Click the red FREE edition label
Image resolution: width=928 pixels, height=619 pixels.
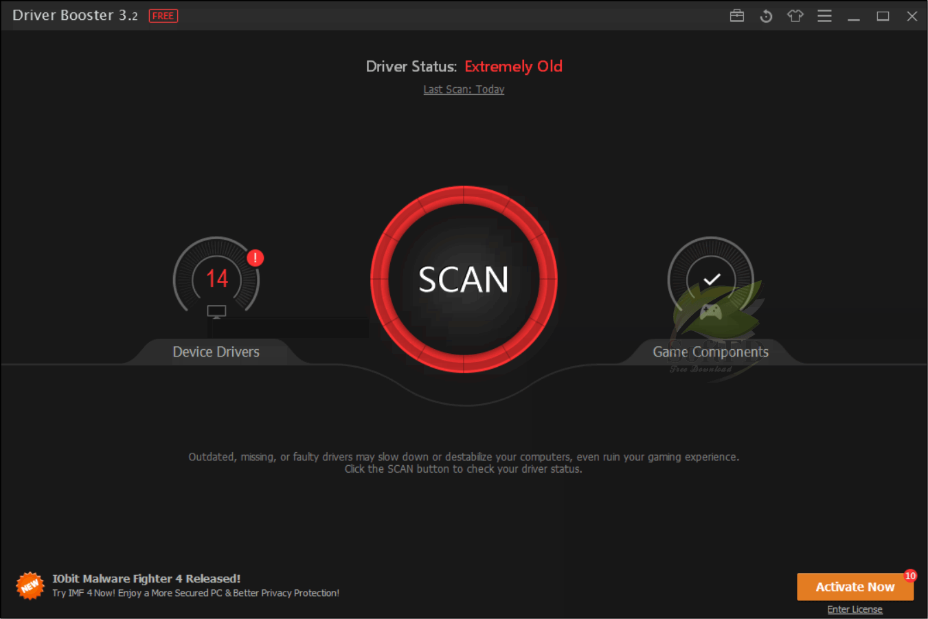163,16
